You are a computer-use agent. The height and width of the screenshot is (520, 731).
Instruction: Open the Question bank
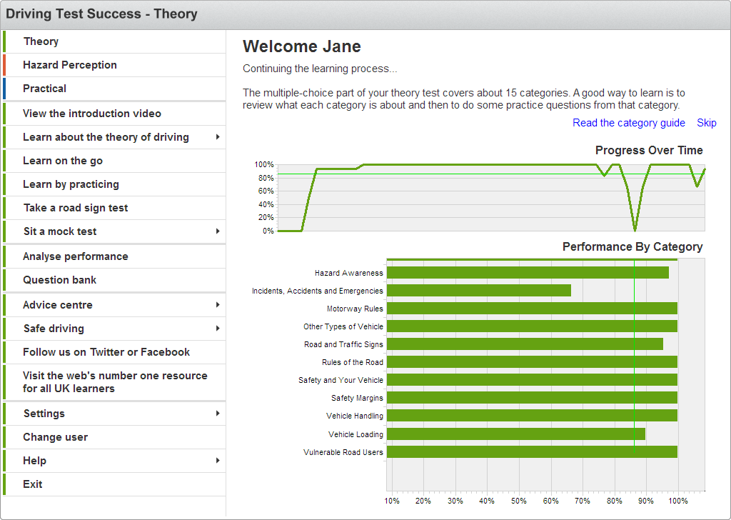(59, 280)
